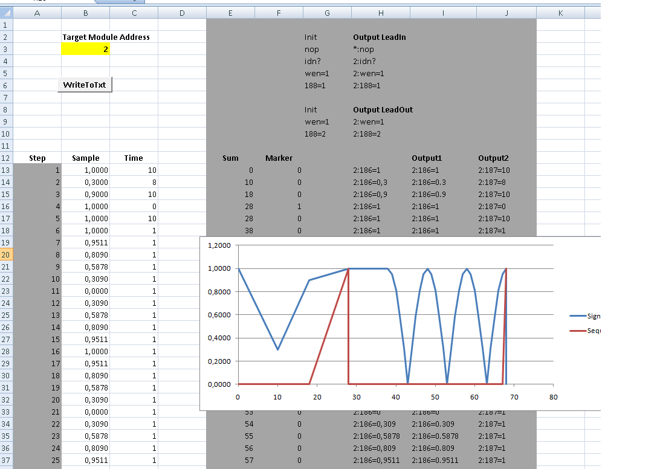Select the Sample column heading cell

pyautogui.click(x=85, y=158)
